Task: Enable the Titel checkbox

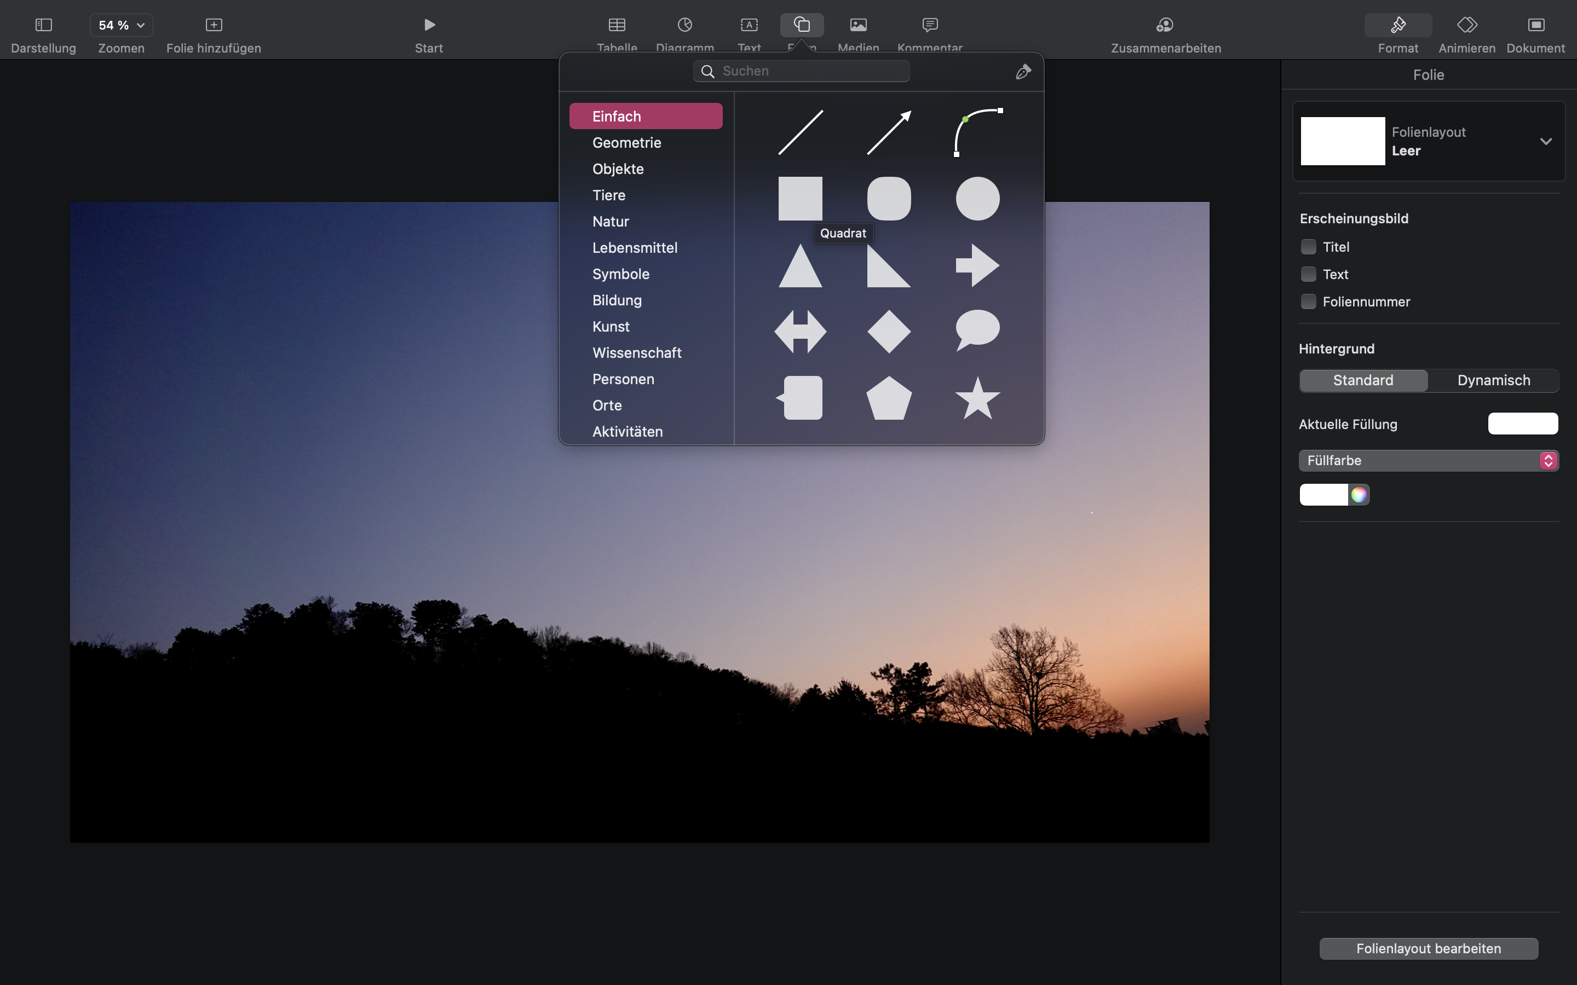Action: click(1308, 247)
